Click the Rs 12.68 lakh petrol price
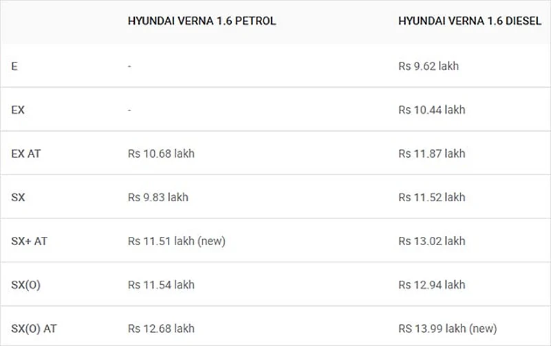 [161, 329]
